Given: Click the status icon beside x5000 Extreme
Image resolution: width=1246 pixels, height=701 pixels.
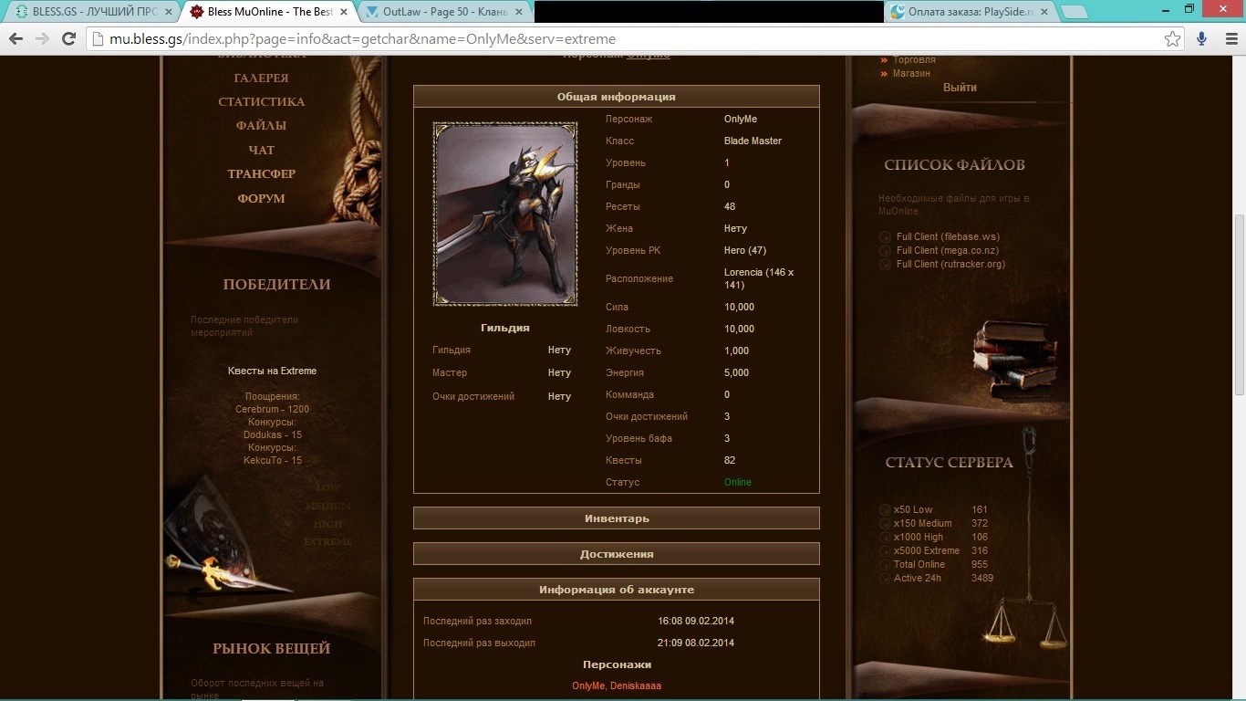Looking at the screenshot, I should (x=885, y=551).
